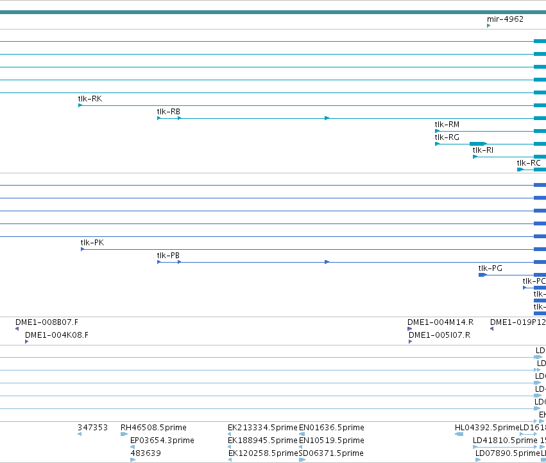Select the tlk-PC protein label
The image size is (546, 463).
tap(534, 281)
